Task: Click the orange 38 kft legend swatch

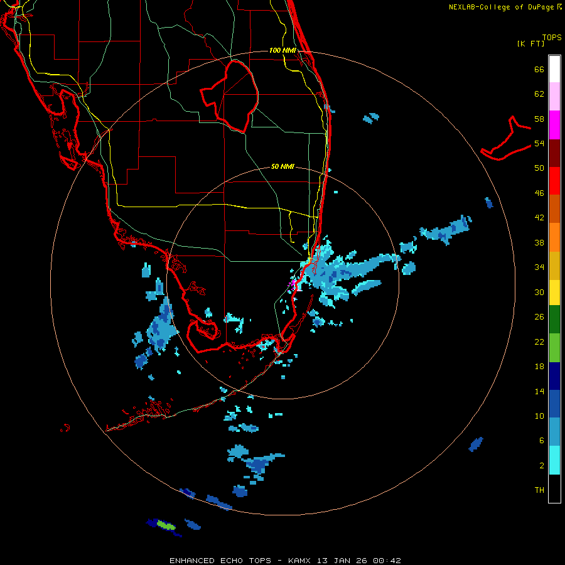Action: [x=554, y=237]
